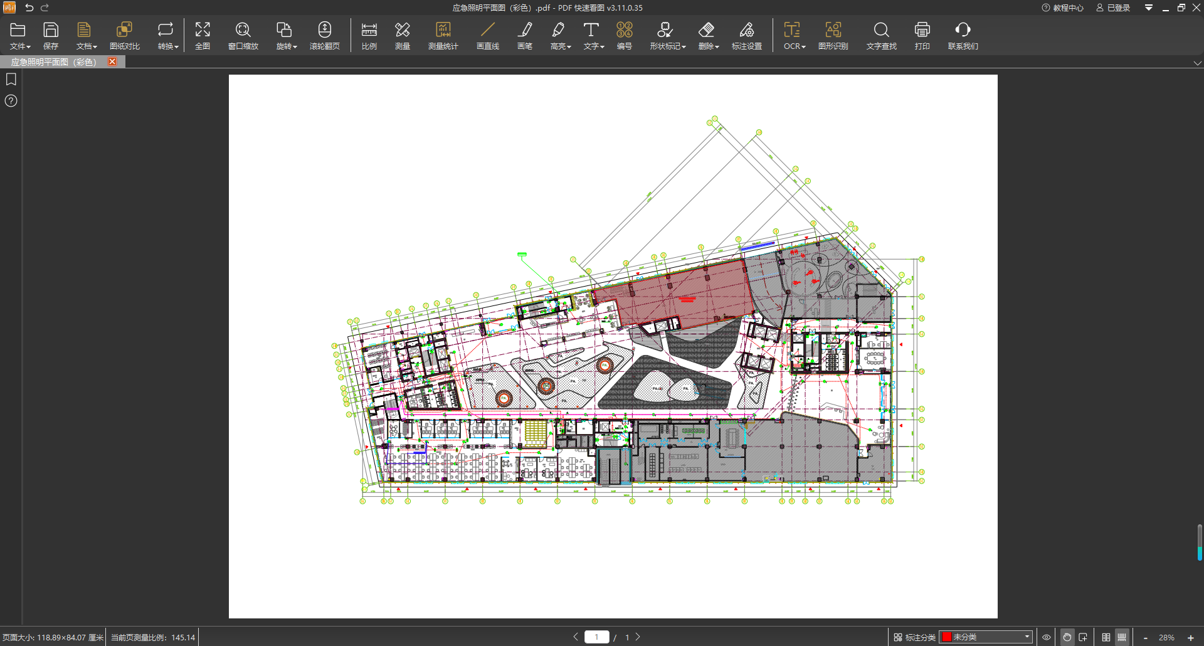This screenshot has width=1204, height=646.
Task: Open the bookmark panel in sidebar
Action: coord(11,80)
